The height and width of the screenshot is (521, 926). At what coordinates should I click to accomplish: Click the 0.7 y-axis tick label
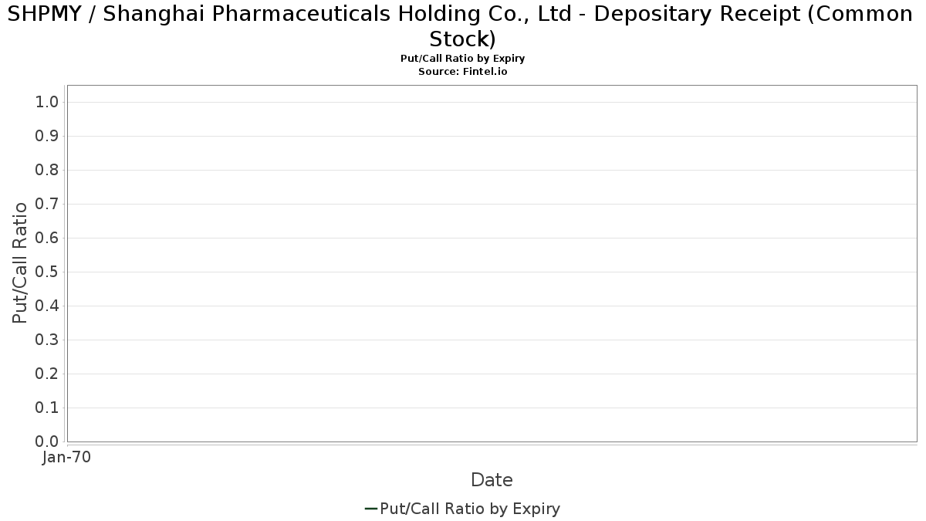coord(47,205)
